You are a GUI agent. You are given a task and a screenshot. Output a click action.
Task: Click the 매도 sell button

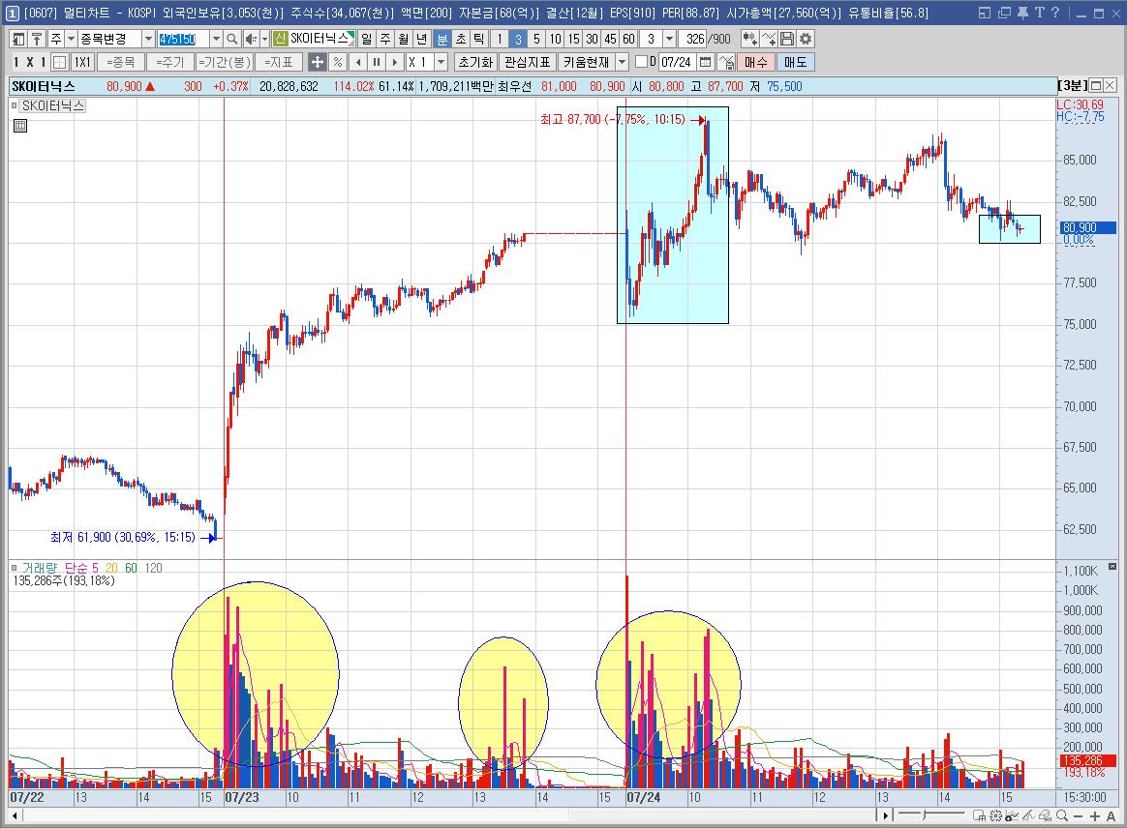[x=795, y=63]
